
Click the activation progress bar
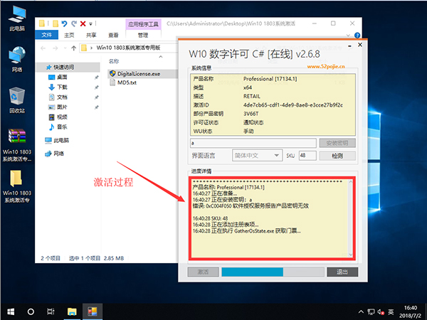coord(273,272)
